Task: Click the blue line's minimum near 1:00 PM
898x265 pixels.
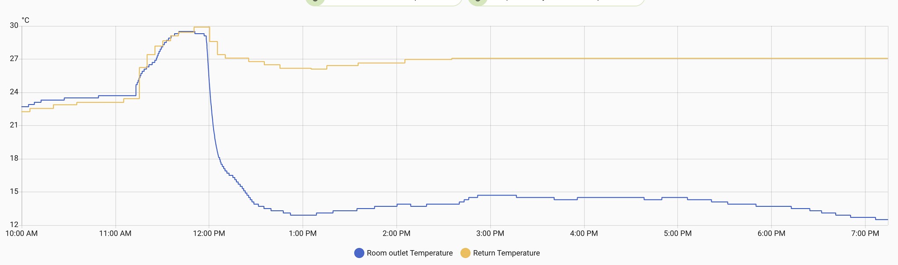Action: coord(303,215)
